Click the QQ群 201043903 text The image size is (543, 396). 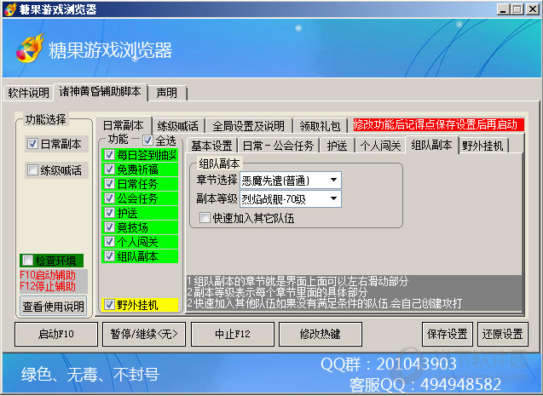tap(389, 364)
